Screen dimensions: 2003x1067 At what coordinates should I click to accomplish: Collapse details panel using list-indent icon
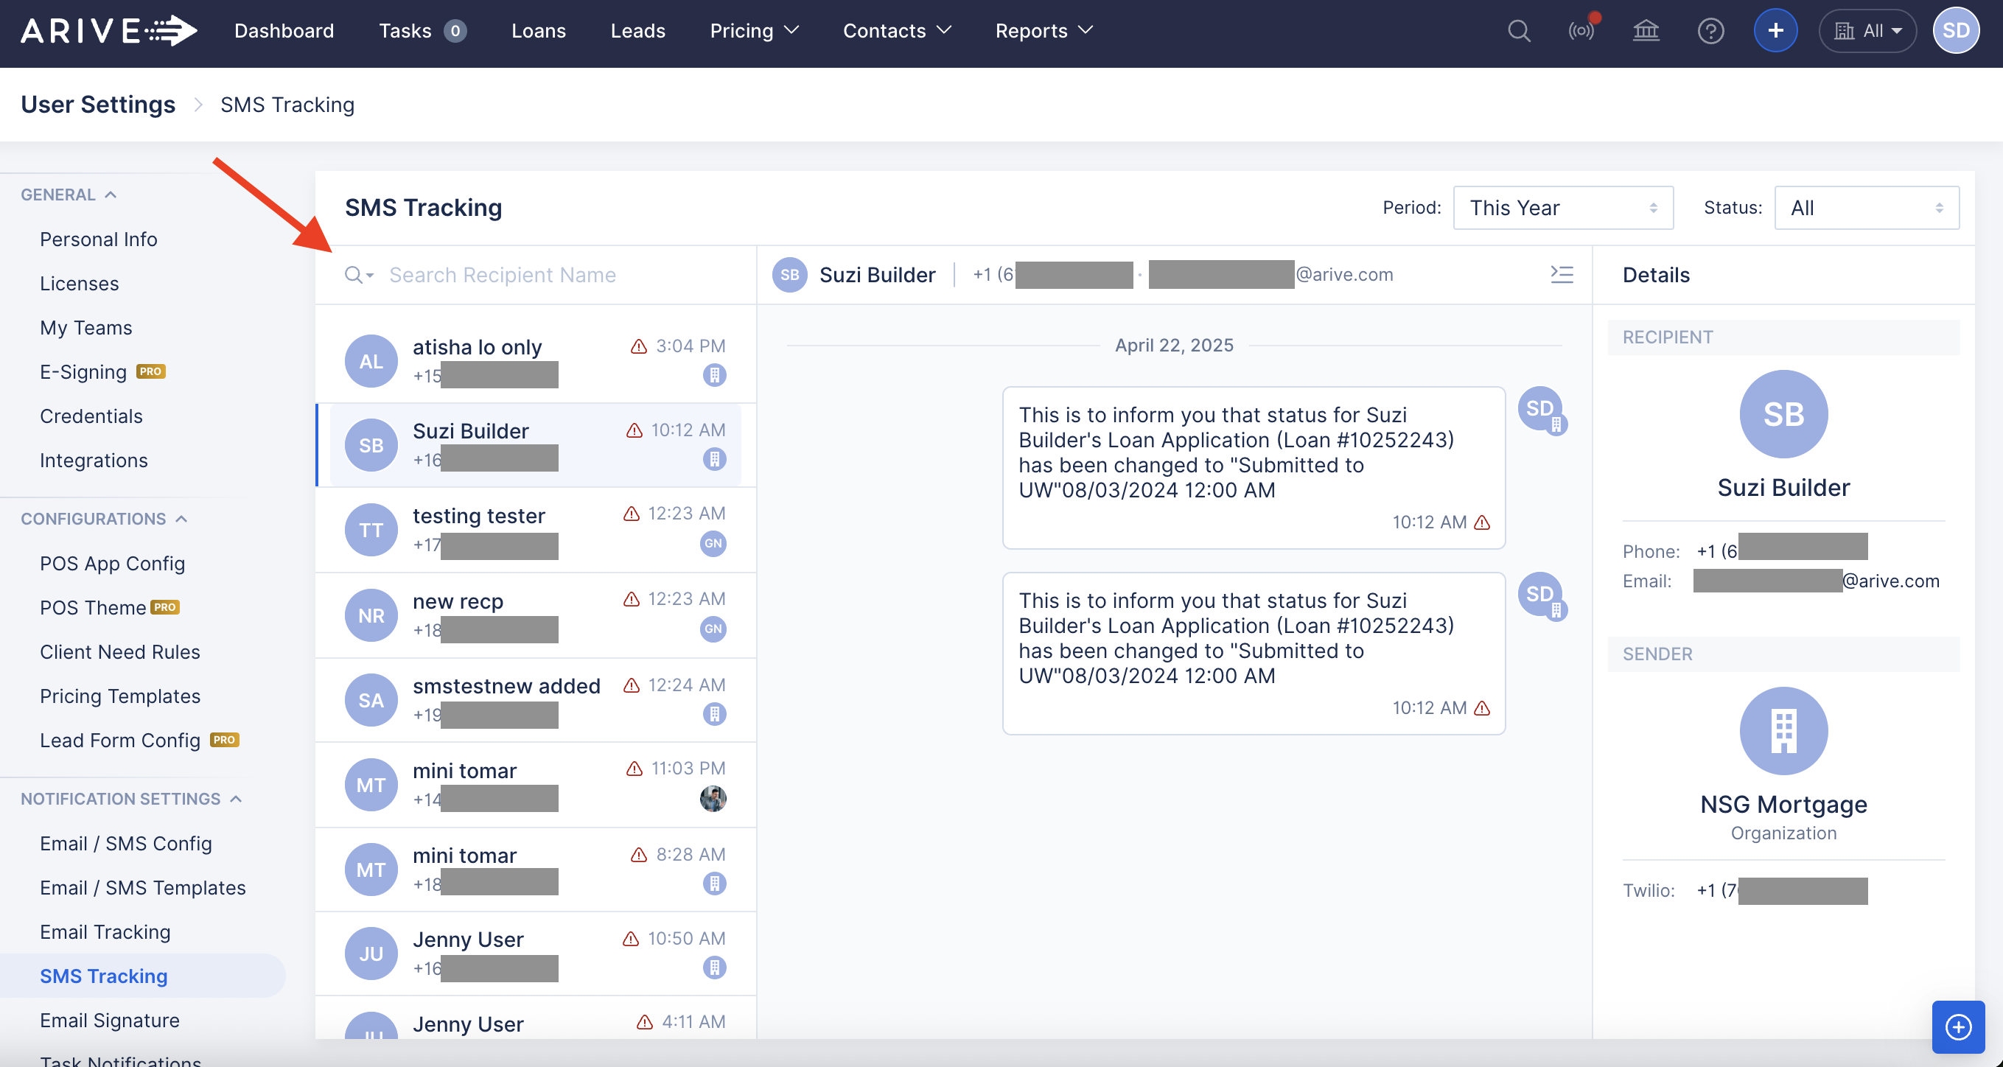1562,275
